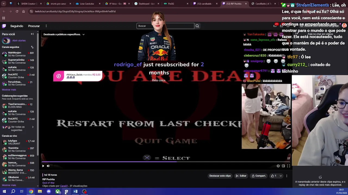Open the clip more options menu
The width and height of the screenshot is (348, 195).
[287, 176]
